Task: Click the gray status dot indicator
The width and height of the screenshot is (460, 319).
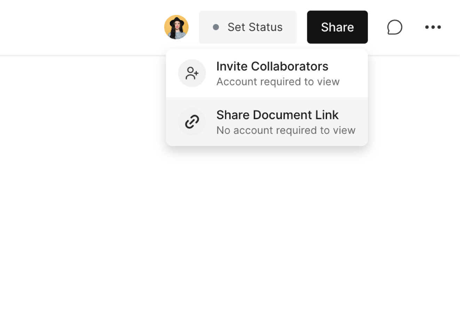Action: 216,27
